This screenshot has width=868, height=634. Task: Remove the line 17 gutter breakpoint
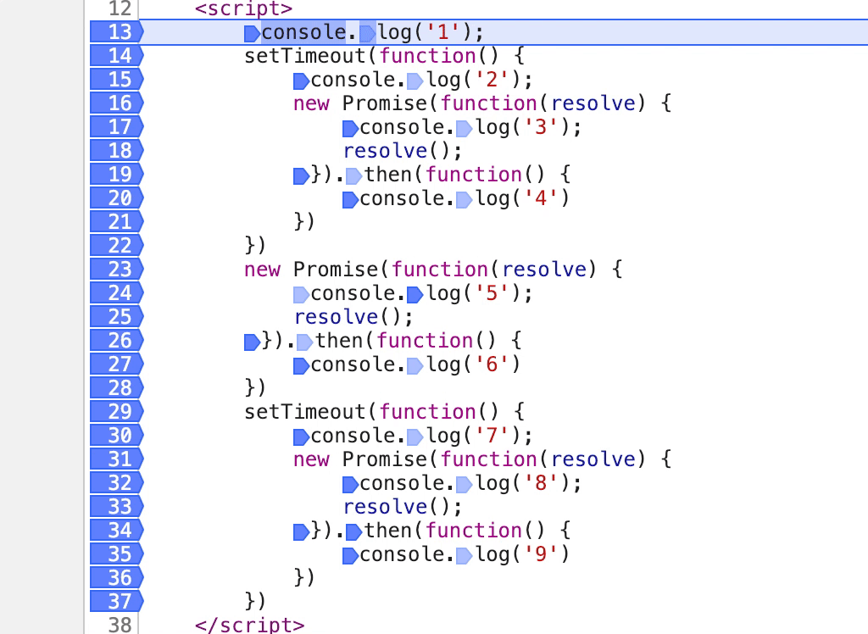click(x=117, y=127)
